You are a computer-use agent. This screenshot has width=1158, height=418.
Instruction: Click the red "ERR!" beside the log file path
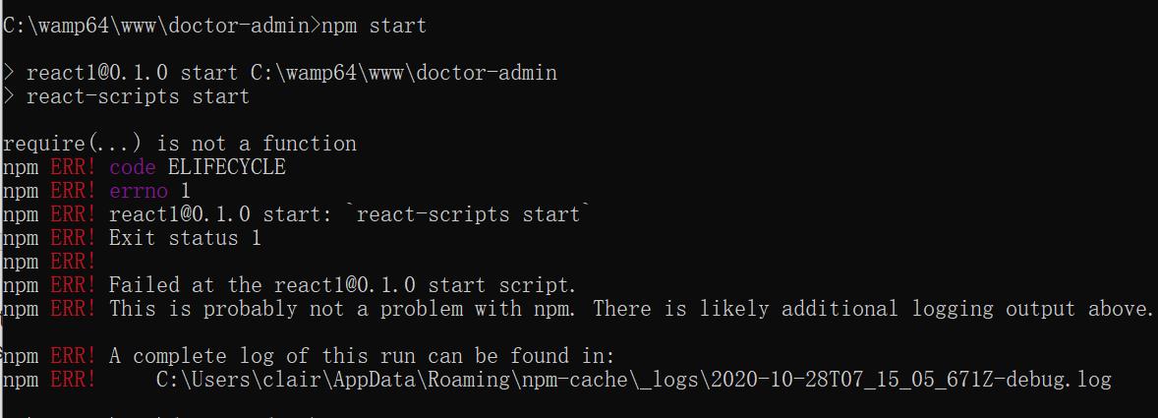(74, 380)
